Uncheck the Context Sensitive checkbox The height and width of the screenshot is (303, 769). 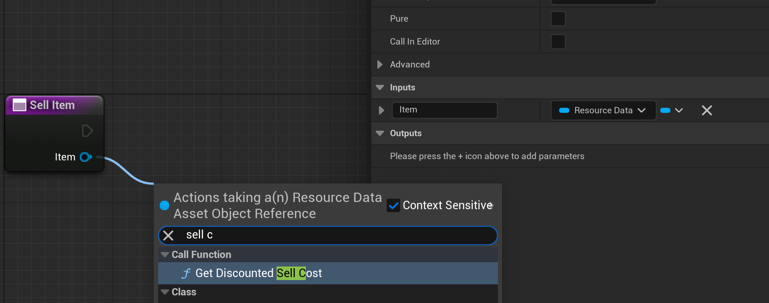[x=393, y=206]
